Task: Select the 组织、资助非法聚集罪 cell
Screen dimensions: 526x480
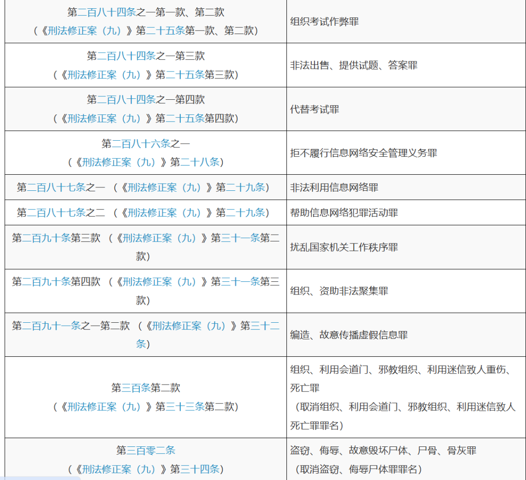Action: [x=406, y=291]
